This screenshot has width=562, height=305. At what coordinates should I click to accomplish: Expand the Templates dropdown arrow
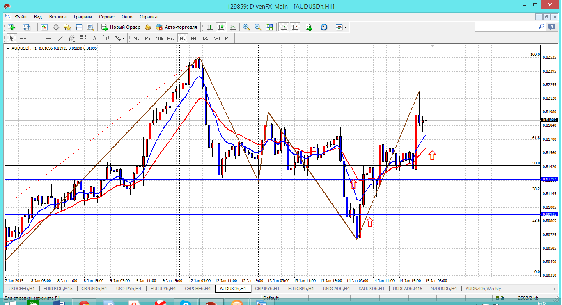[346, 27]
